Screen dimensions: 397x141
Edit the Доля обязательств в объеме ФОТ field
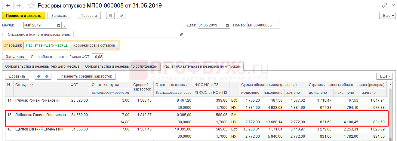(97, 56)
